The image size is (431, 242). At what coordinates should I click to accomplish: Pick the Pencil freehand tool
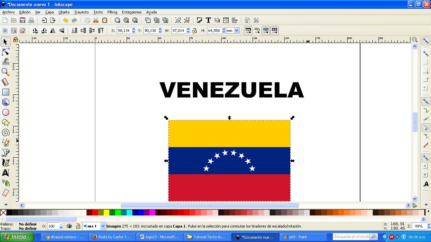pos(6,143)
